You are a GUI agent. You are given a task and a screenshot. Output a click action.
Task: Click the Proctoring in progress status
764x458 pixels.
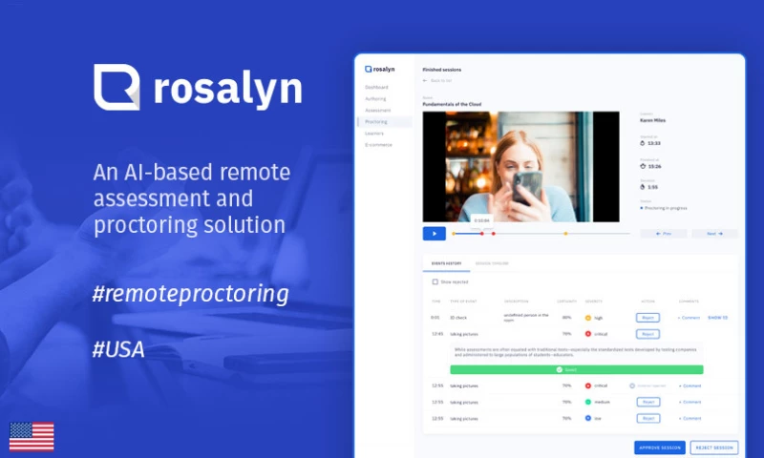tap(664, 208)
